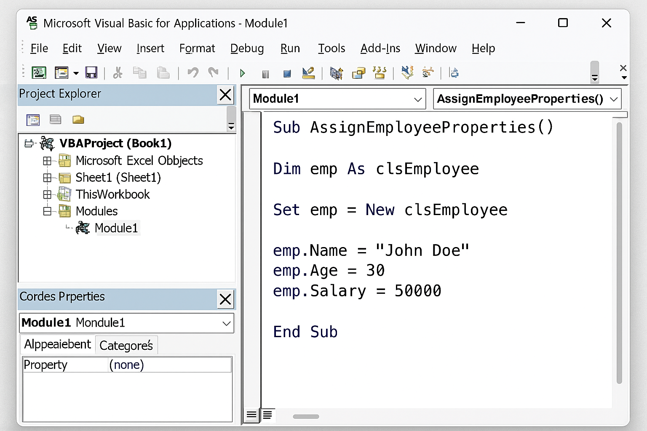
Task: Click the Break pause icon
Action: click(x=265, y=74)
